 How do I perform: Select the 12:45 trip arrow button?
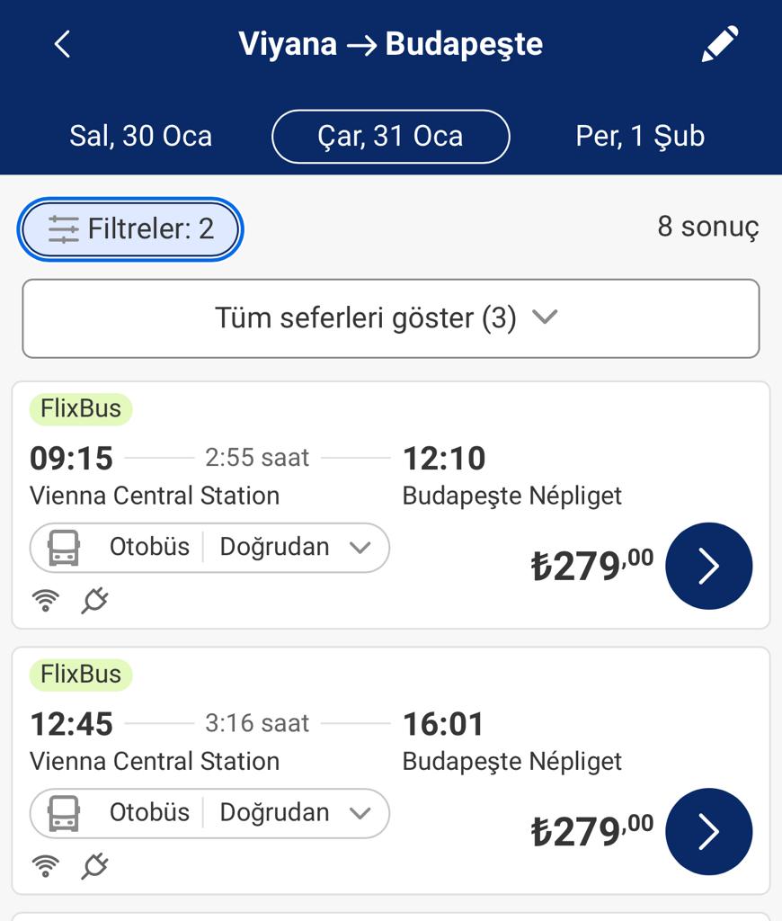[708, 831]
